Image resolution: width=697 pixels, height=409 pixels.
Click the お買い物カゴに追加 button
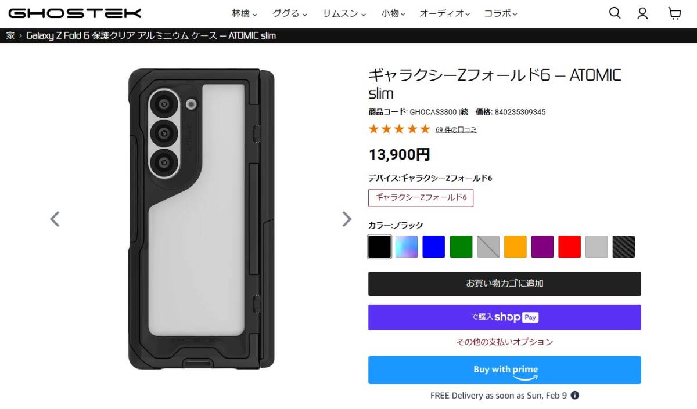tap(504, 284)
